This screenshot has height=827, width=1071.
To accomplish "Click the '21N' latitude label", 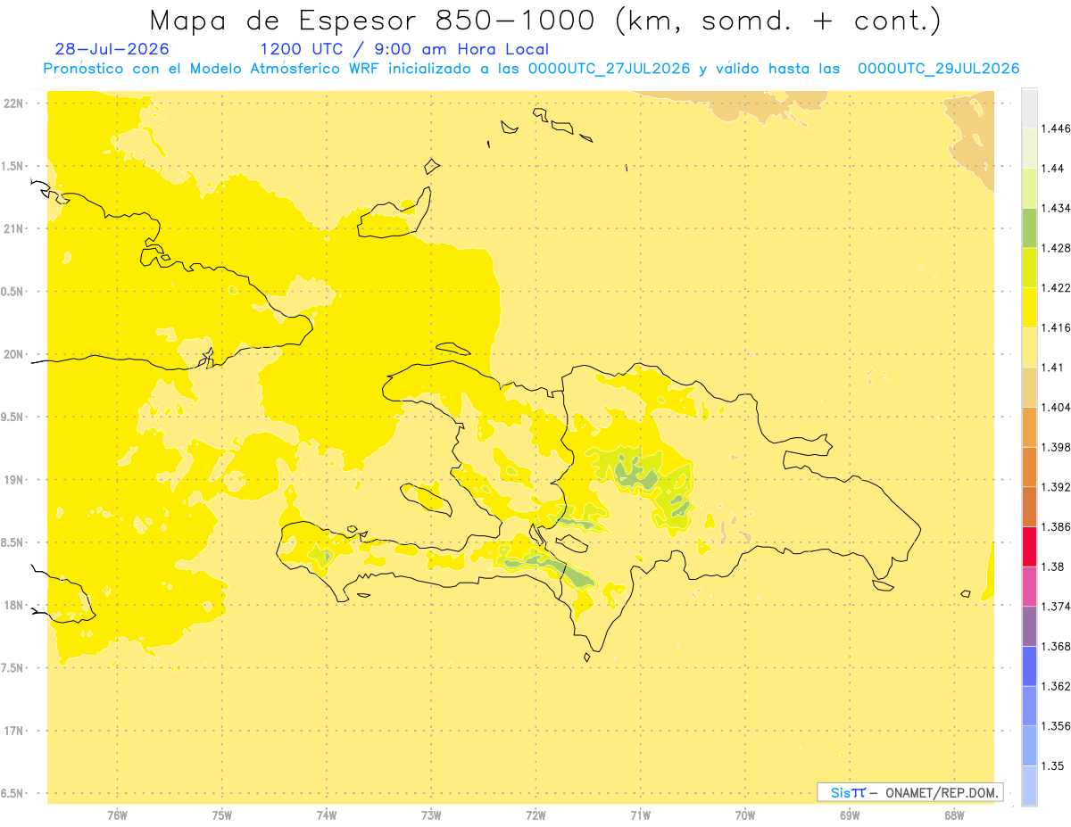I will pyautogui.click(x=13, y=229).
